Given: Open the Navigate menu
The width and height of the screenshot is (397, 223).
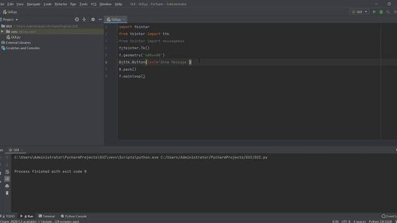Looking at the screenshot, I should [33, 4].
